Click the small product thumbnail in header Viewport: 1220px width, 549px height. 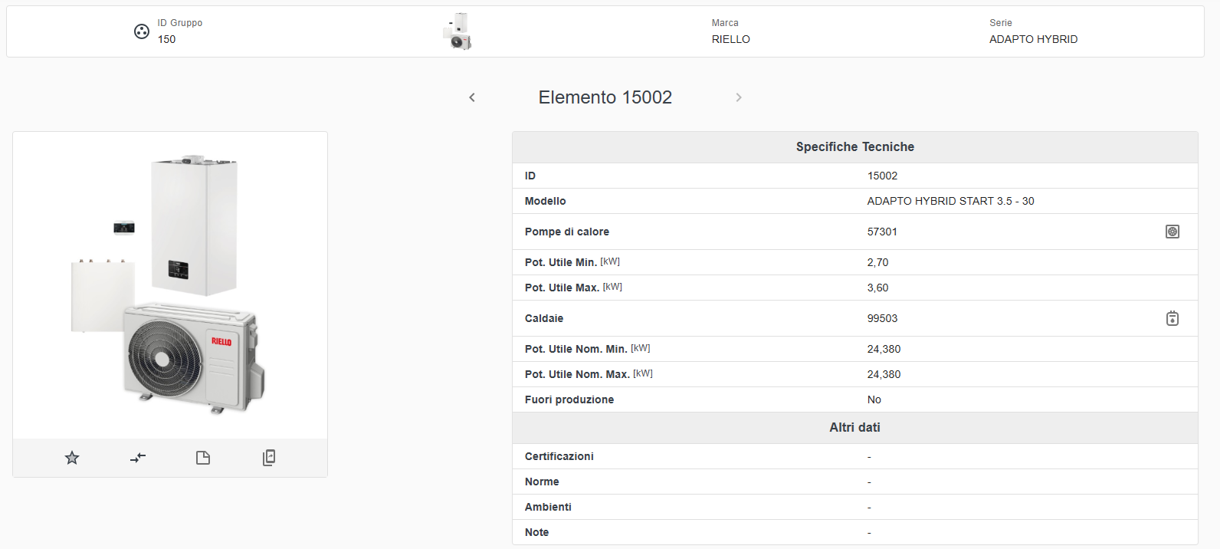(457, 31)
